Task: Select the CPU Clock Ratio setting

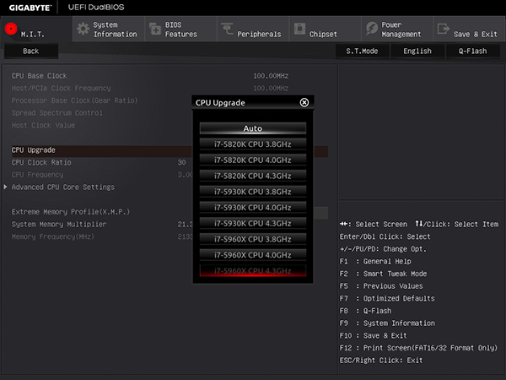Action: (x=41, y=162)
